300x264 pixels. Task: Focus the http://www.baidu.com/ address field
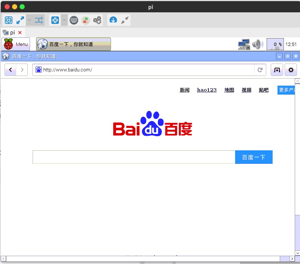[x=149, y=70]
